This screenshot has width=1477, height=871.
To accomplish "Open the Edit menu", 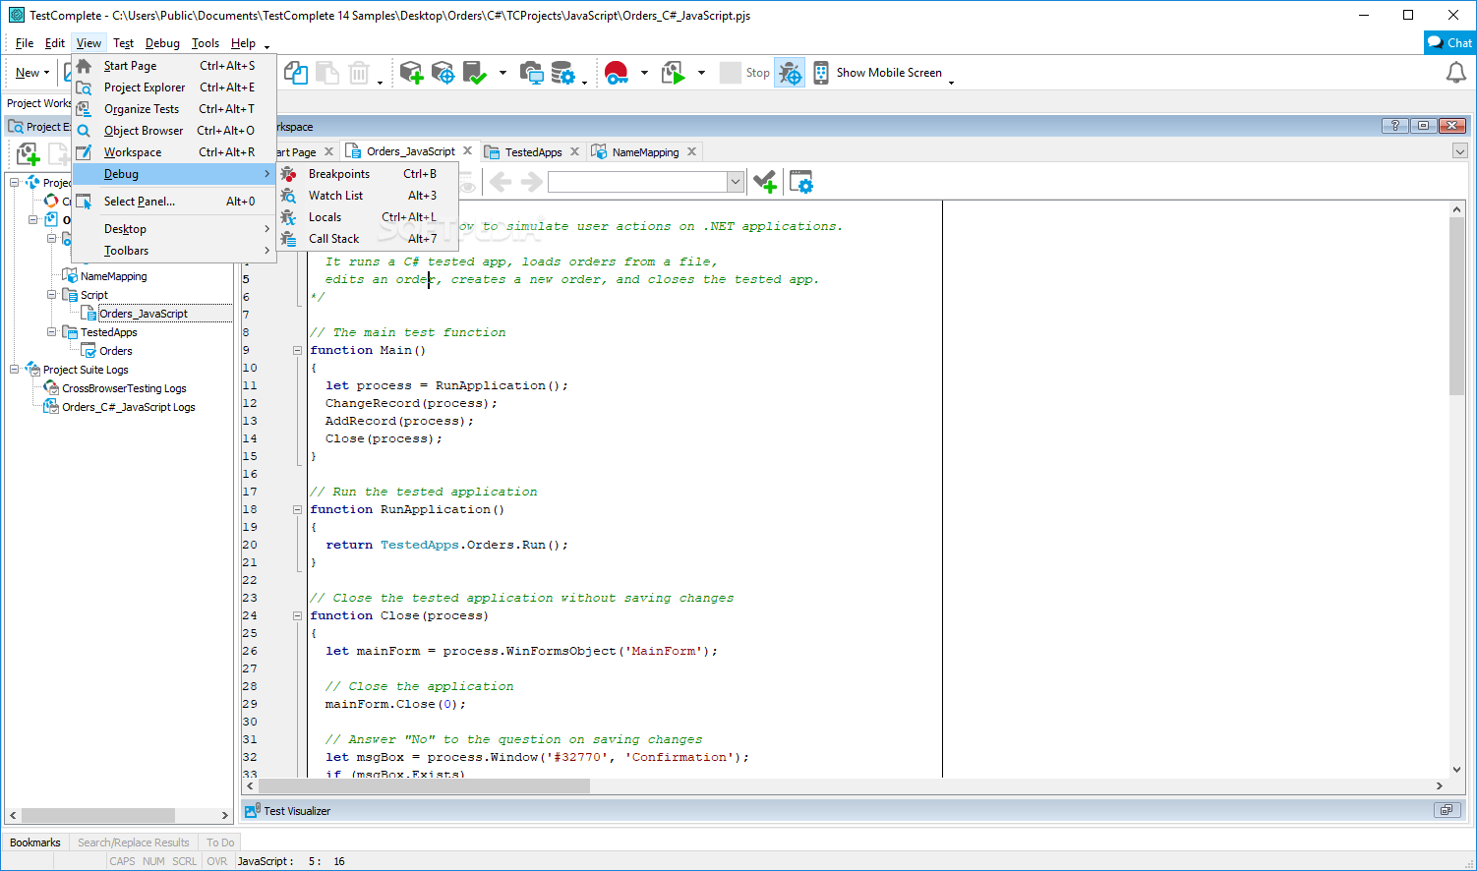I will click(x=55, y=43).
